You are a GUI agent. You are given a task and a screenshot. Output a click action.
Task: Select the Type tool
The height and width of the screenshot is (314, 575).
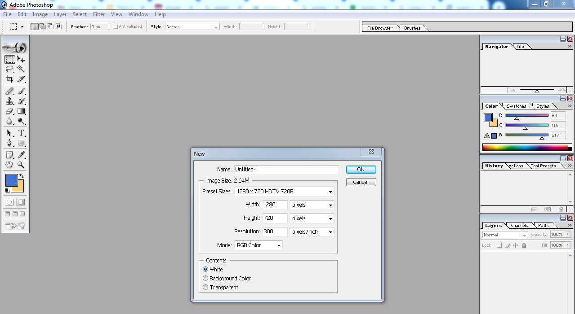[x=21, y=133]
